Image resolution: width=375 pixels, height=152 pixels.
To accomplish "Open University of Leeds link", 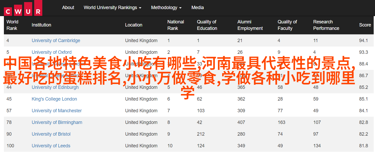I will click(x=51, y=146).
